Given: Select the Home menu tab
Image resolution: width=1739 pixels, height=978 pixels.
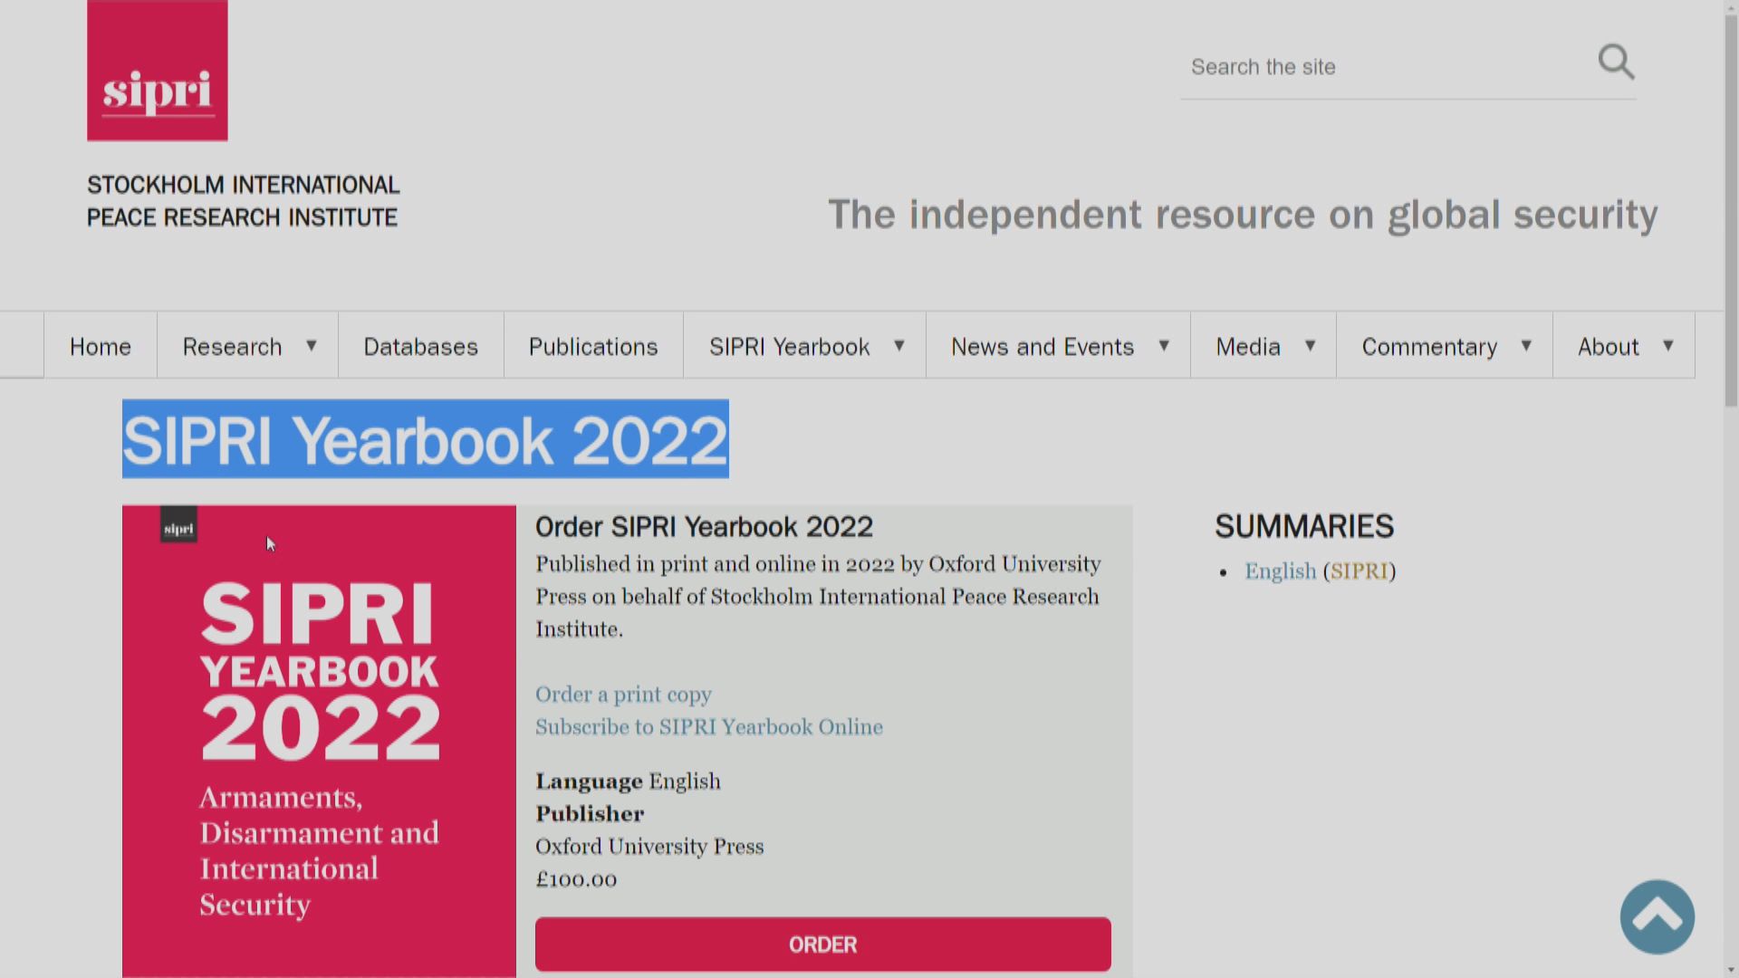Looking at the screenshot, I should pos(101,346).
